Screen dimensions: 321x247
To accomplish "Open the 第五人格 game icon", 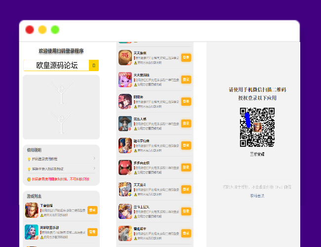I will click(x=125, y=123).
